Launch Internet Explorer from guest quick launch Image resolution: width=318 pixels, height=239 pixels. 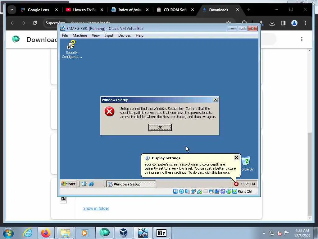[x=92, y=184]
